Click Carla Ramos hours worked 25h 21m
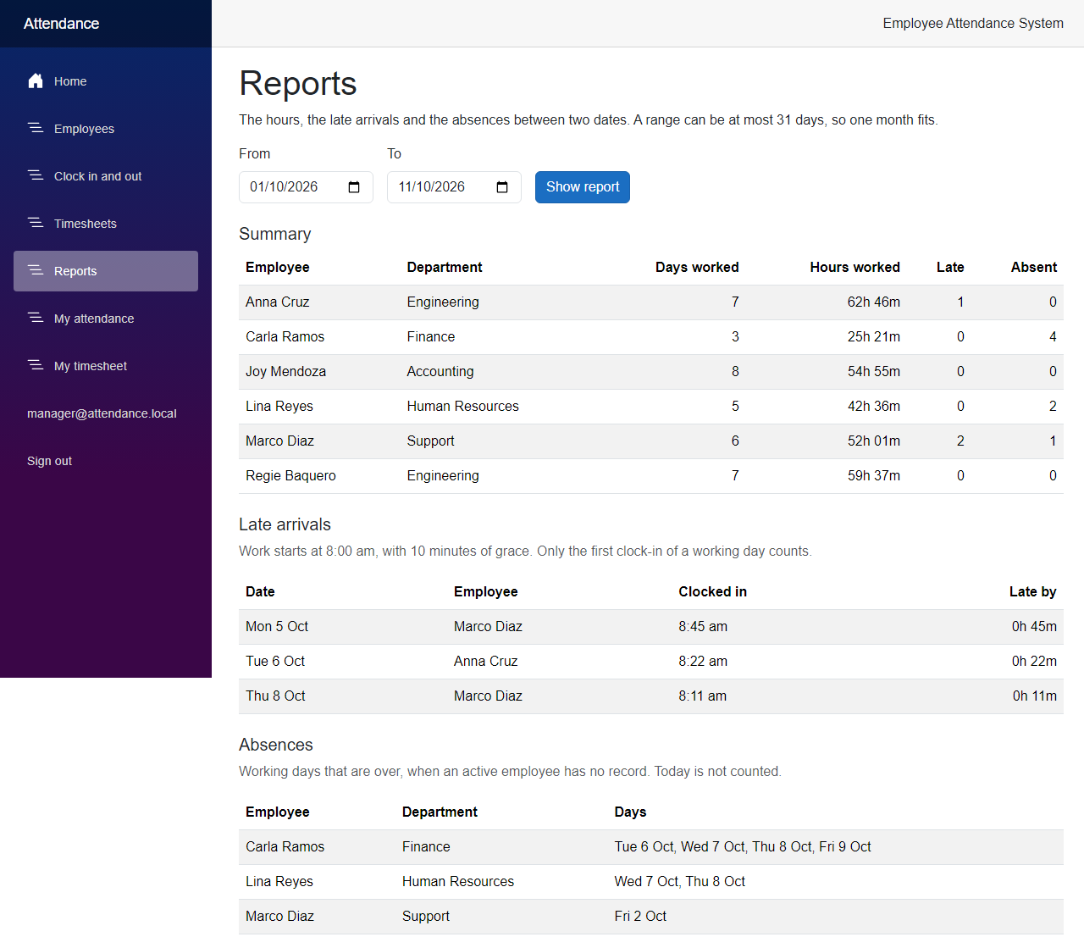Image resolution: width=1084 pixels, height=948 pixels. tap(874, 336)
